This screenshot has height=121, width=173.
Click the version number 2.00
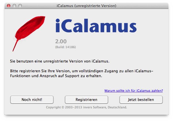(61, 41)
